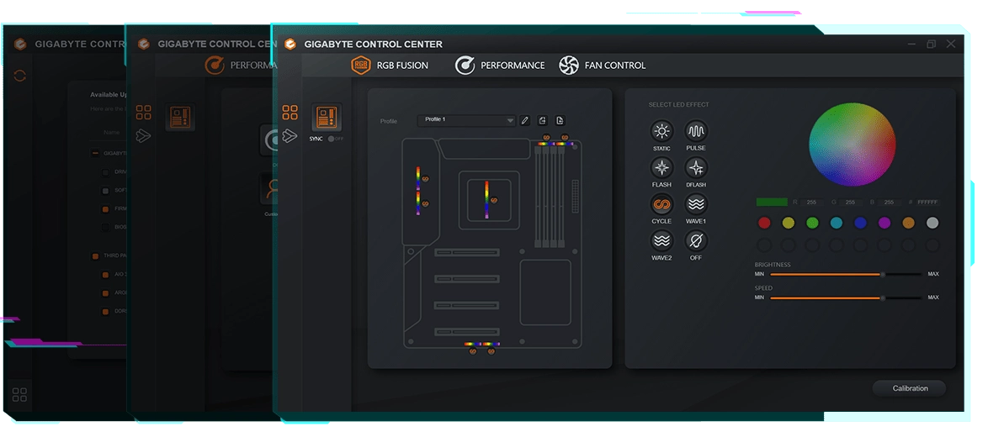Check the DRIV item box in the back window
Viewport: 988px width, 437px height.
pos(105,171)
